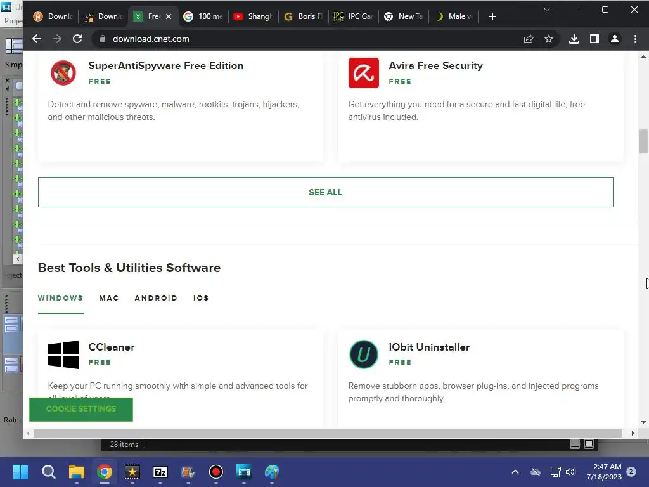Click the padlock site info icon
Screen dimensions: 649x487
[x=103, y=39]
